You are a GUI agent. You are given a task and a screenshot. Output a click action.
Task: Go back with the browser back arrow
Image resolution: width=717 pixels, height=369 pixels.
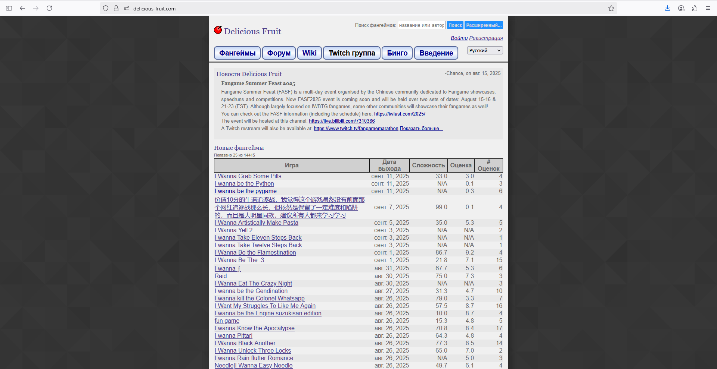pyautogui.click(x=22, y=8)
